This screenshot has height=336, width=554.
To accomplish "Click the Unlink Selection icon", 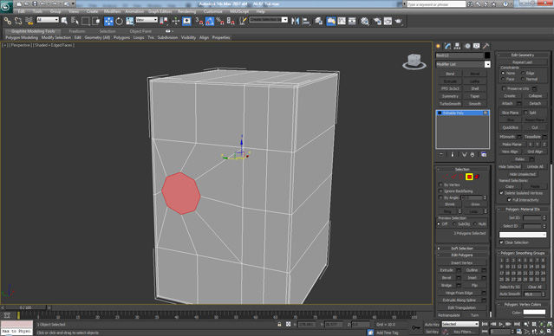I will pos(18,21).
